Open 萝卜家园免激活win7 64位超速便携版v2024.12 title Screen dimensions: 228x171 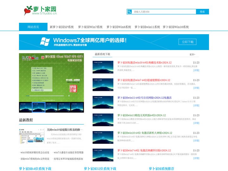pyautogui.click(x=144, y=80)
